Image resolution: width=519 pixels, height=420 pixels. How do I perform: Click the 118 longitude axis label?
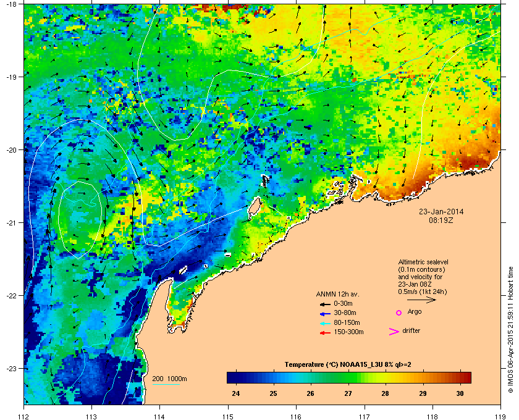coord(432,416)
